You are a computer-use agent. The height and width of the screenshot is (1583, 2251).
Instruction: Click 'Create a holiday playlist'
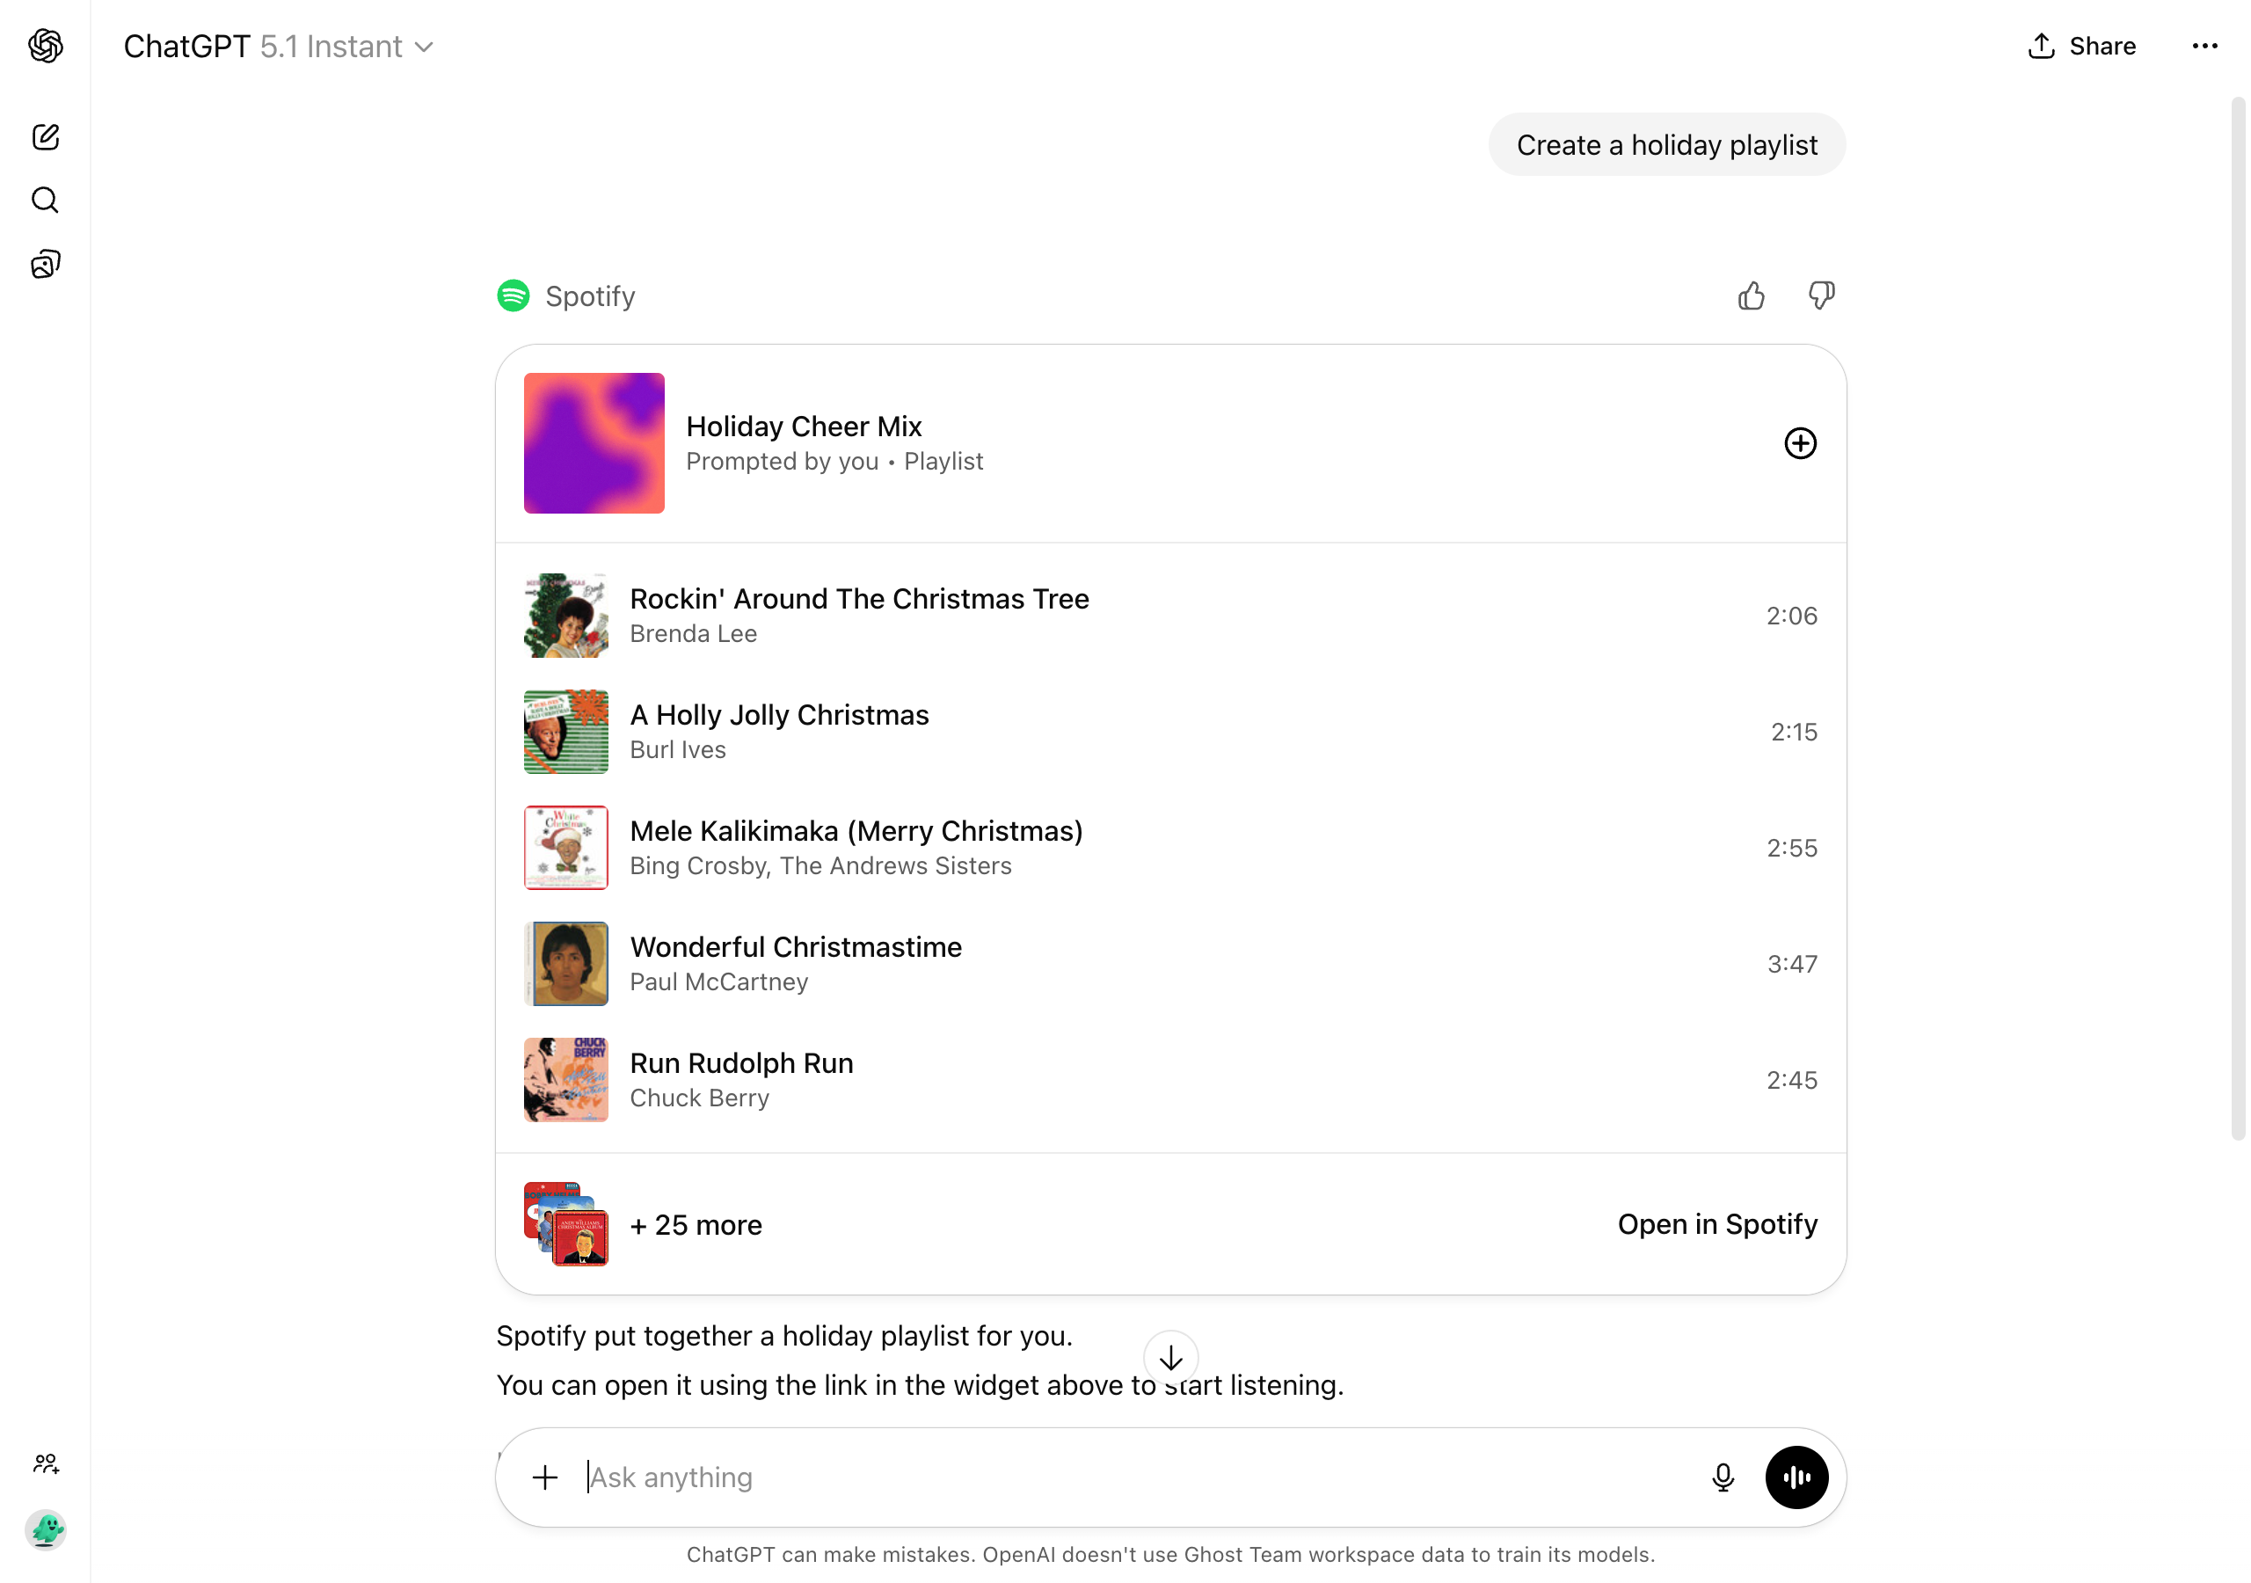tap(1665, 144)
